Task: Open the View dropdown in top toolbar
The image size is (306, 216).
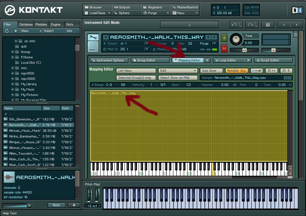Action: (185, 13)
